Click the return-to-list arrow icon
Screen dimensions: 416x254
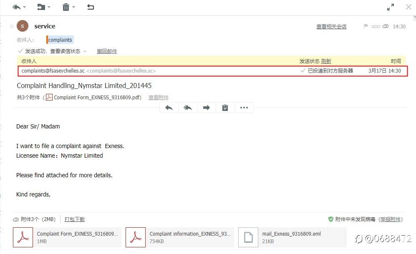(91, 7)
